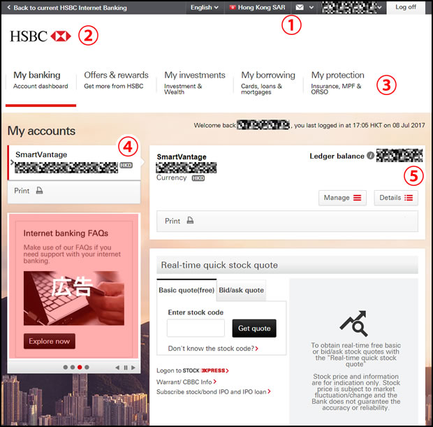
Task: Open the My investments tab
Action: point(195,82)
